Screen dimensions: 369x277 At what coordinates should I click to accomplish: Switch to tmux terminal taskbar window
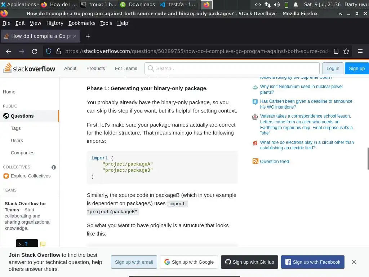coord(99,4)
